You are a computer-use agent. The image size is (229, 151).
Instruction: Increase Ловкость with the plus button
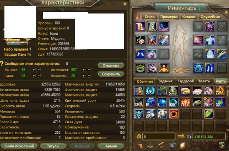tap(84, 76)
